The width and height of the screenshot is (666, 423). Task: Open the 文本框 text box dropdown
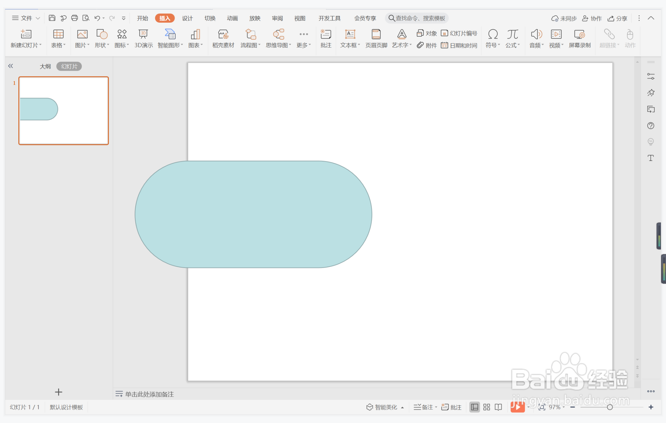point(350,45)
